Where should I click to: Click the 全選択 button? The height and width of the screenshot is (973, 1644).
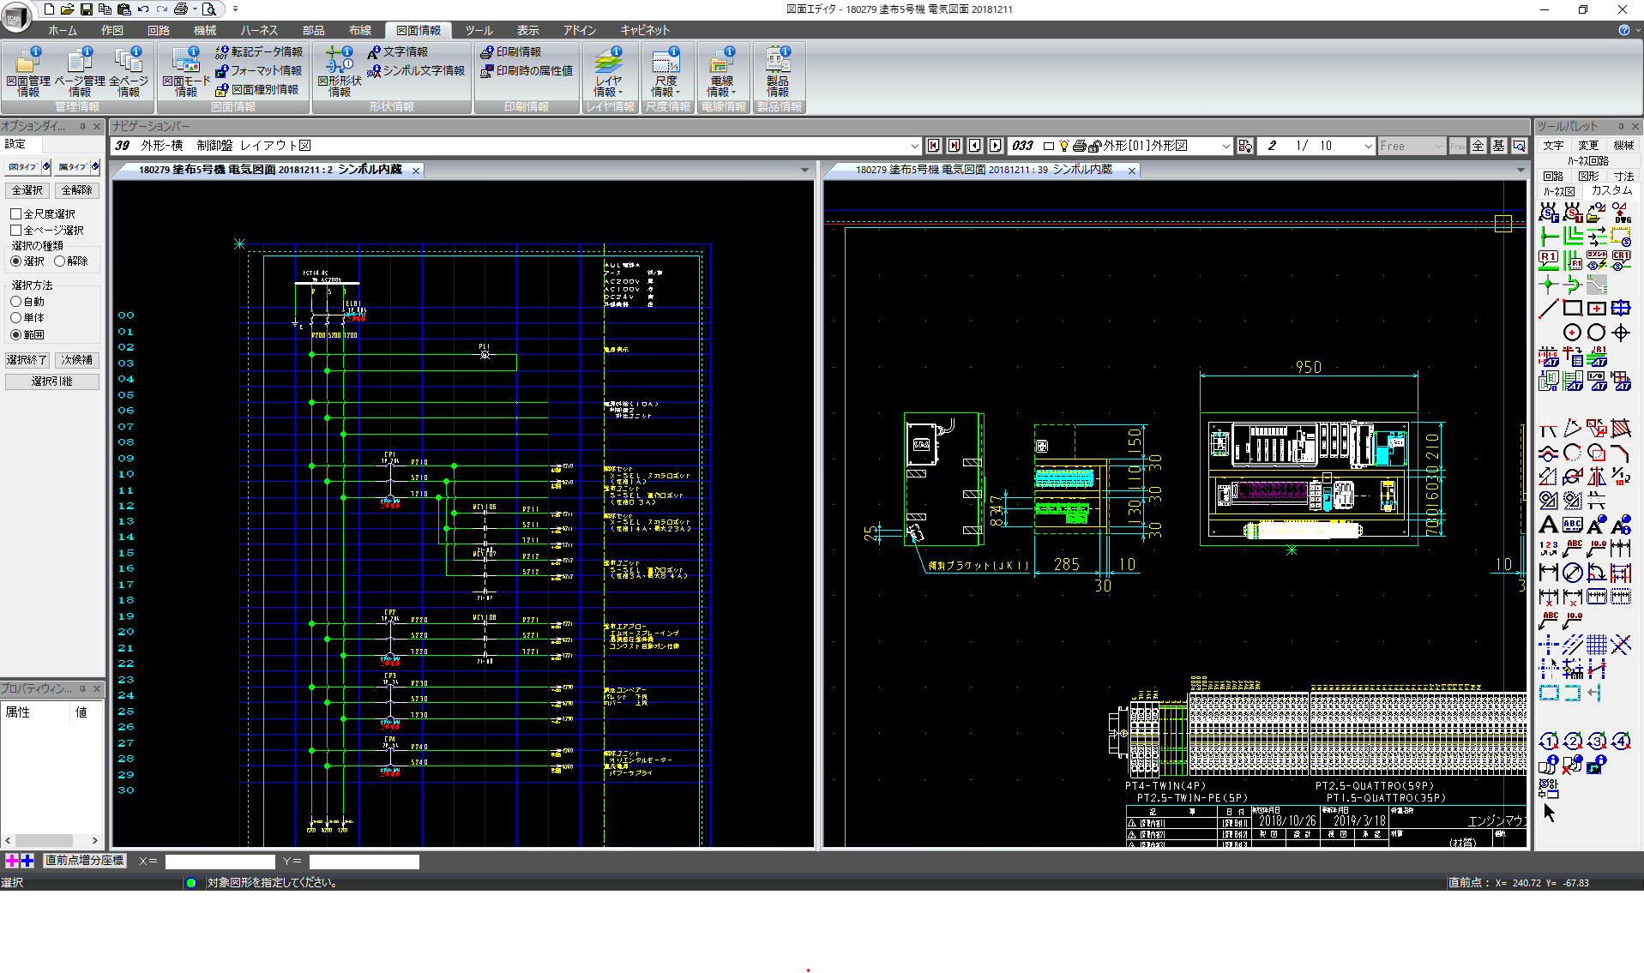coord(27,190)
